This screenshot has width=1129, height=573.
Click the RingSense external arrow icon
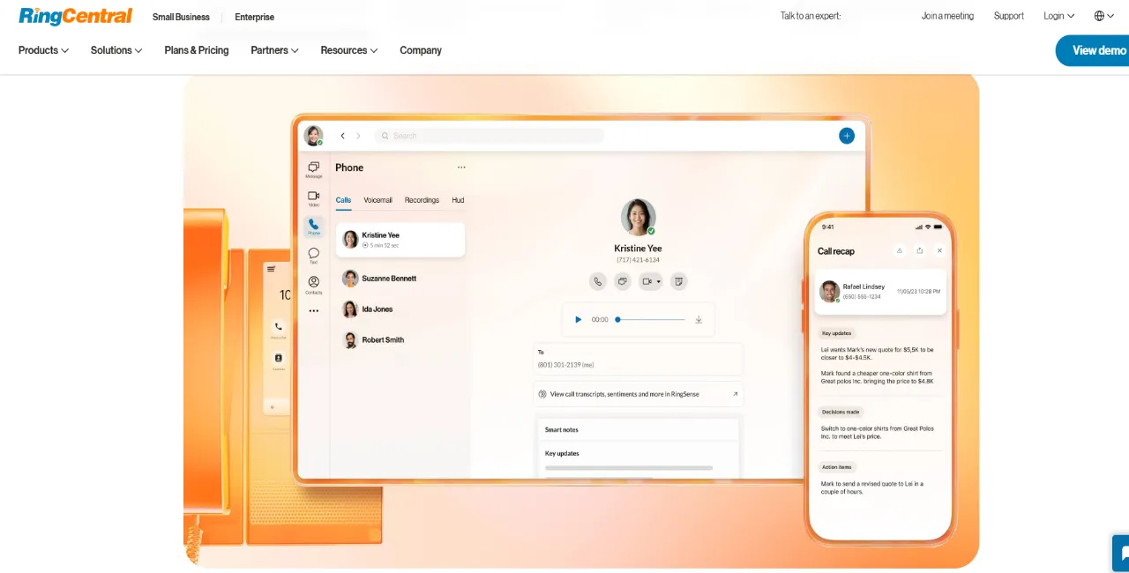[735, 394]
